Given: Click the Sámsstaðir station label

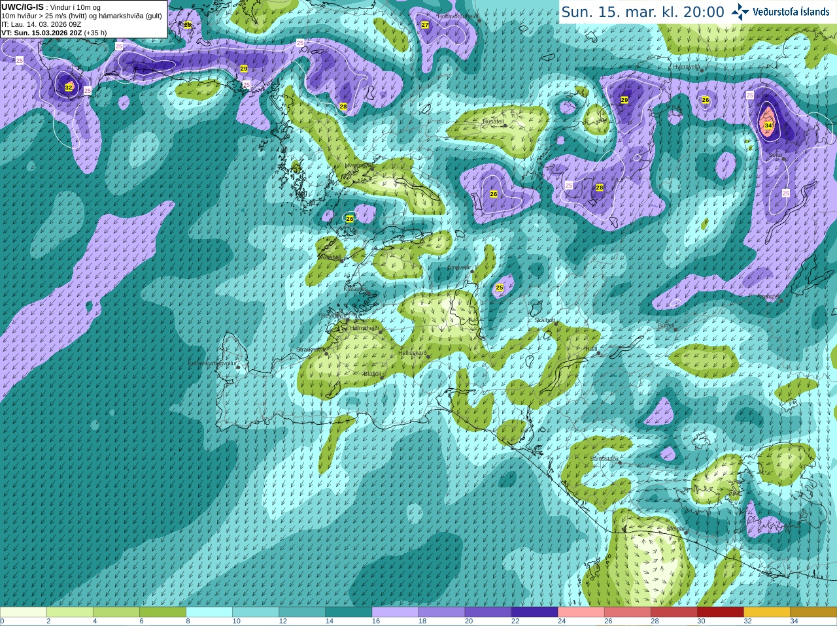Looking at the screenshot, I should pyautogui.click(x=604, y=459).
